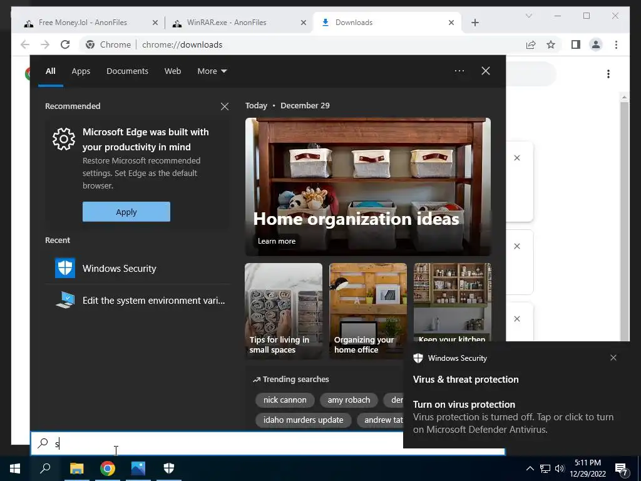
Task: Open a new Chrome tab
Action: pyautogui.click(x=475, y=23)
